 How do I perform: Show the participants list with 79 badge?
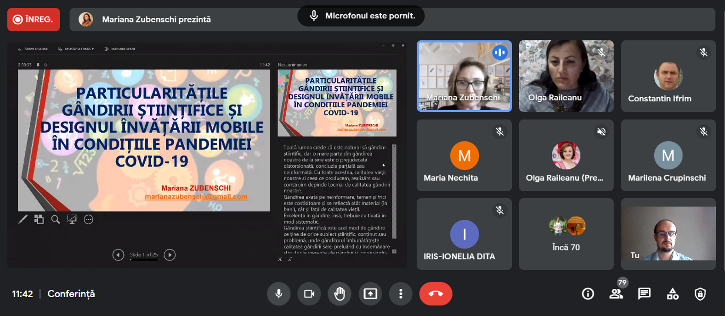pyautogui.click(x=616, y=294)
